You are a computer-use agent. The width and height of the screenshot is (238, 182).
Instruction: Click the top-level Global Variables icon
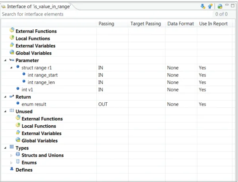(12, 52)
